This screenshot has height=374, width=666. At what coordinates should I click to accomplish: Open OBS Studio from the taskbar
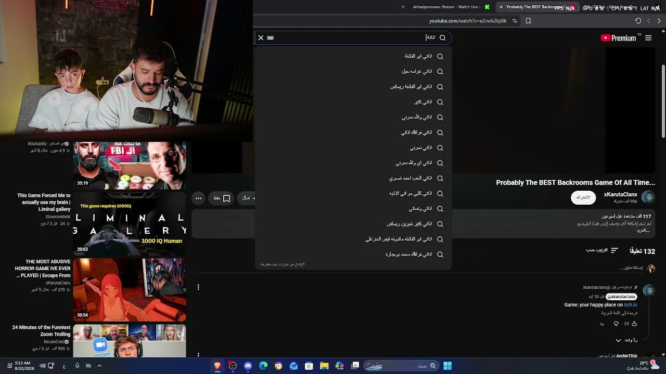pyautogui.click(x=233, y=366)
